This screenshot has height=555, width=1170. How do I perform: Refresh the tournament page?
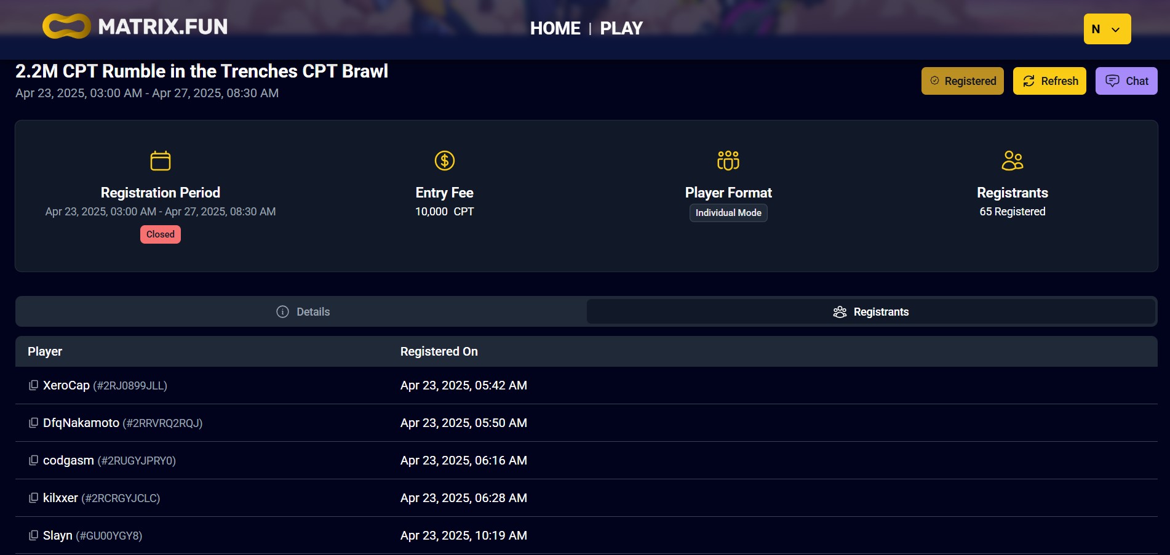[x=1049, y=81]
